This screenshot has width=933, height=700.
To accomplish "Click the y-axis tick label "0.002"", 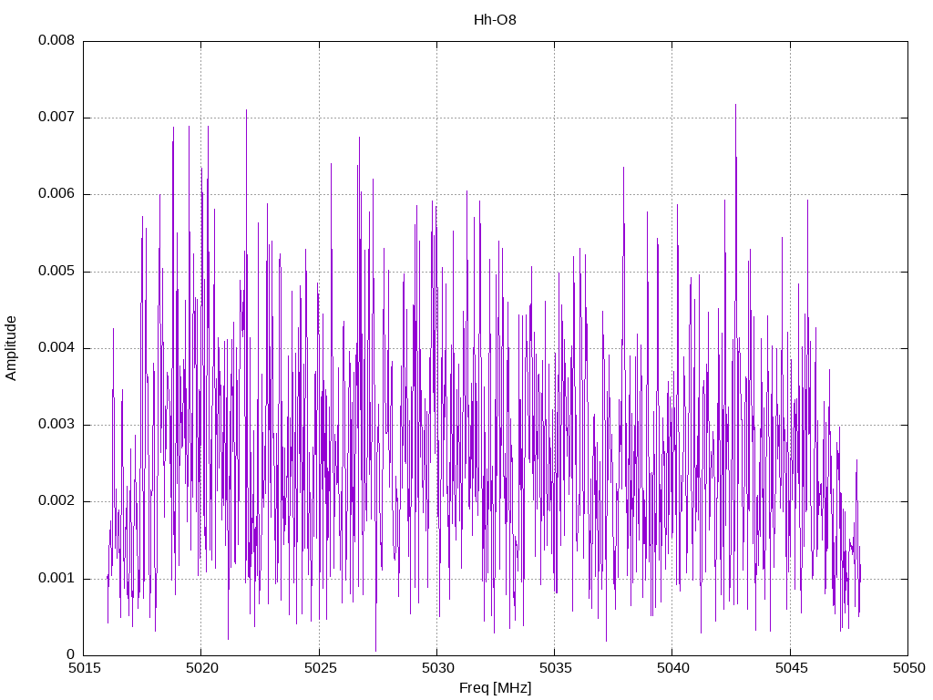I will [x=56, y=501].
